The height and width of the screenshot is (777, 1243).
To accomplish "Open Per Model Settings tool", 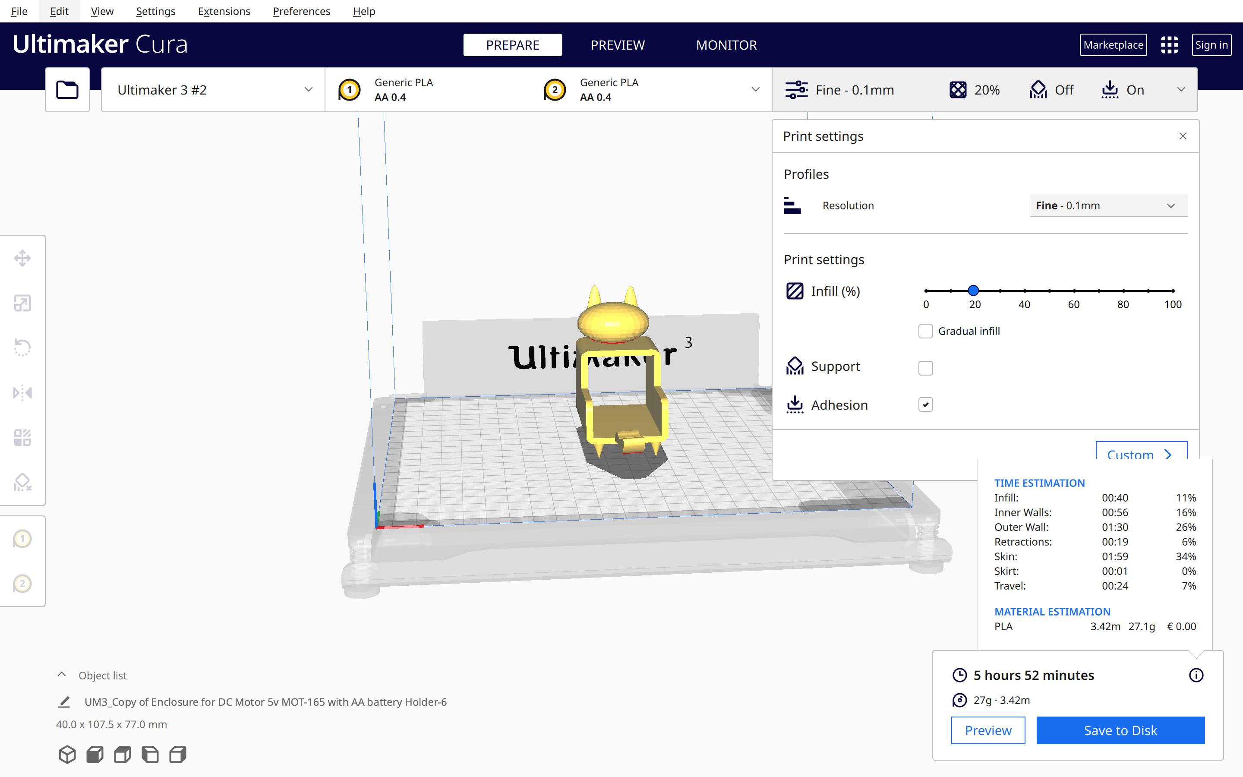I will pos(22,438).
